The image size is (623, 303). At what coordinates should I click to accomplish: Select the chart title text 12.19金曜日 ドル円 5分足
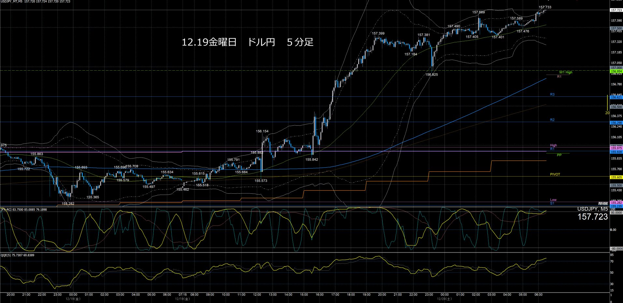point(248,42)
